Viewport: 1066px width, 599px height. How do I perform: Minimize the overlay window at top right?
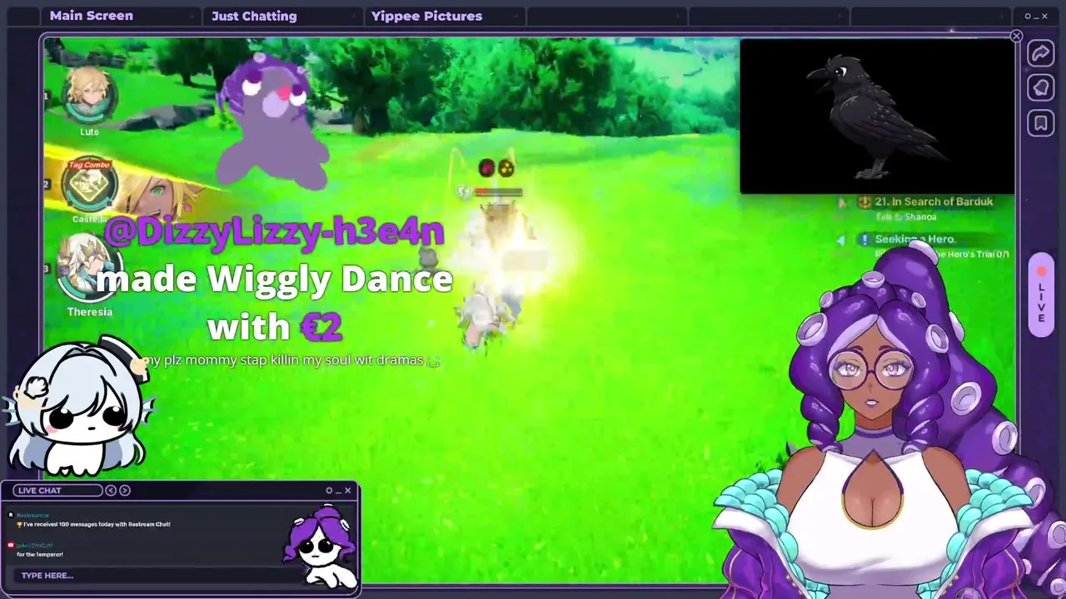click(x=1036, y=17)
